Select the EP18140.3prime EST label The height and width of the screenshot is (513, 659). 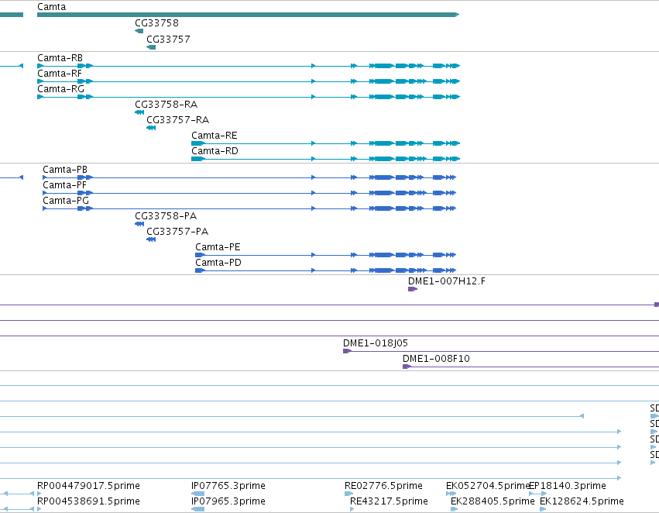tap(568, 486)
